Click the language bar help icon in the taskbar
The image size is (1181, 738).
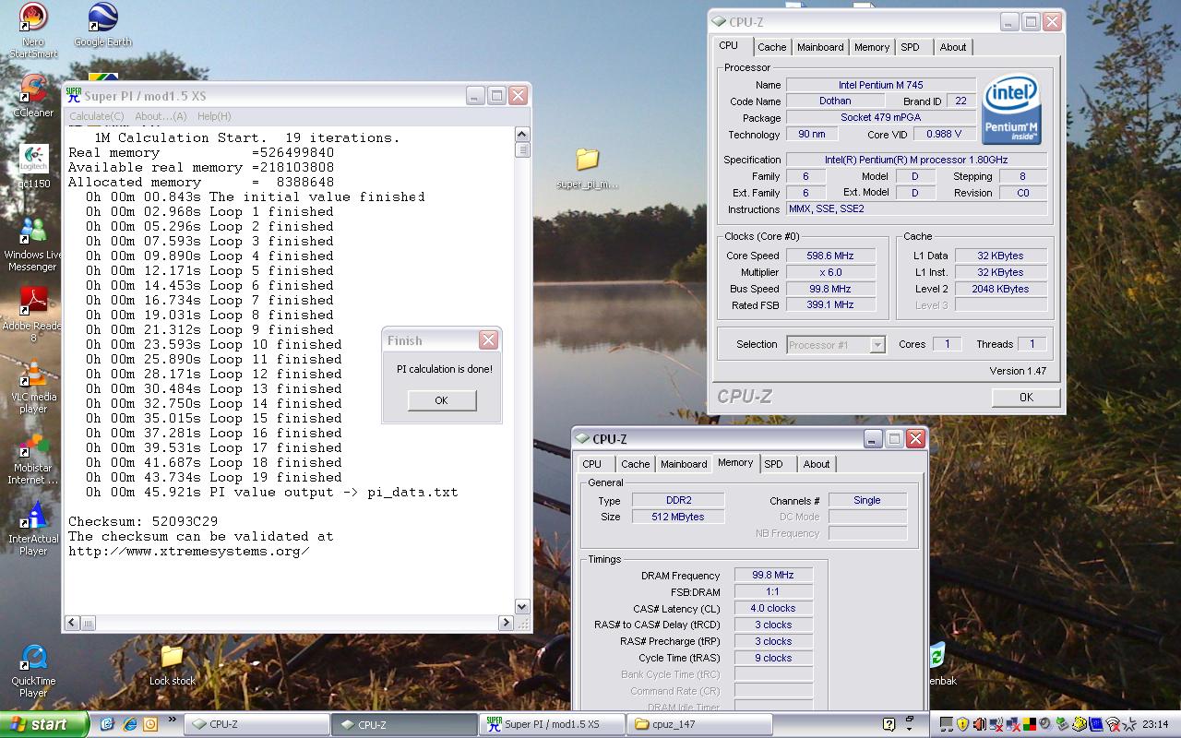(889, 724)
